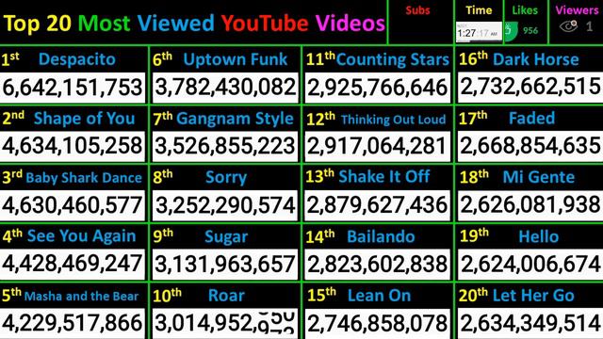
Task: Click the value 2,746,858,078
Action: click(x=377, y=323)
